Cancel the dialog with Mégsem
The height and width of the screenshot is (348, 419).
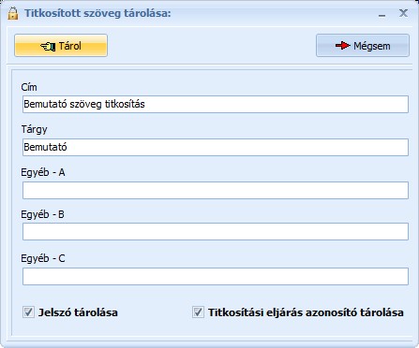(x=363, y=46)
